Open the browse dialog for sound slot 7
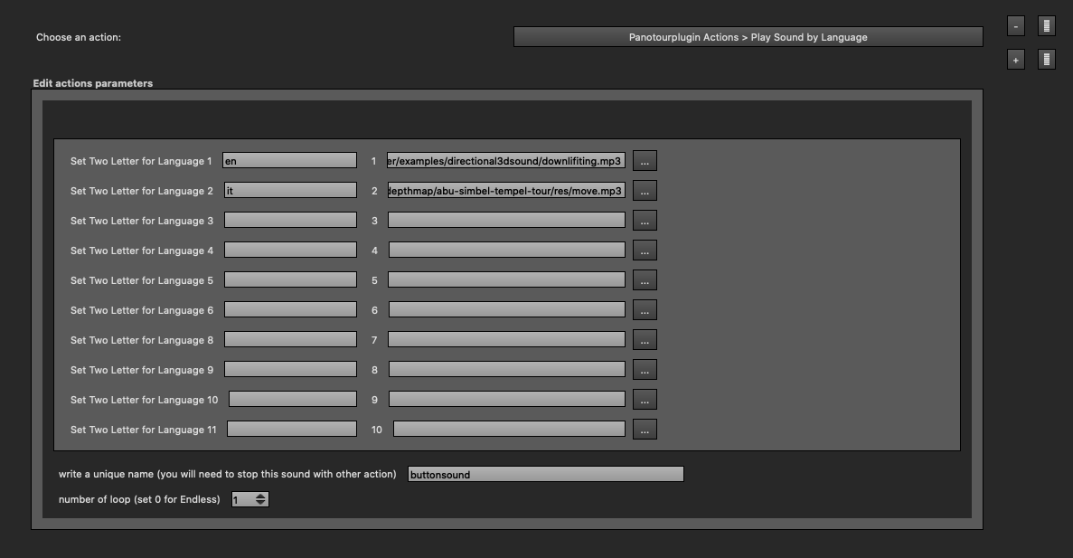1073x558 pixels. click(645, 339)
